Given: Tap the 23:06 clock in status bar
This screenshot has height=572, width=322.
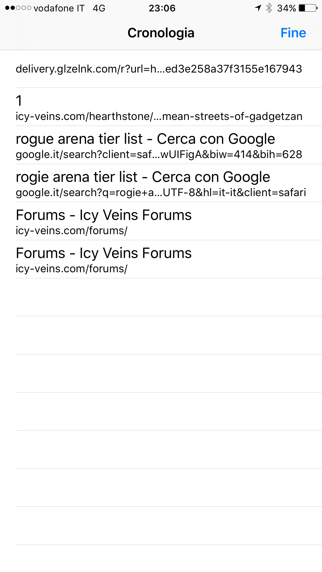Looking at the screenshot, I should [162, 8].
